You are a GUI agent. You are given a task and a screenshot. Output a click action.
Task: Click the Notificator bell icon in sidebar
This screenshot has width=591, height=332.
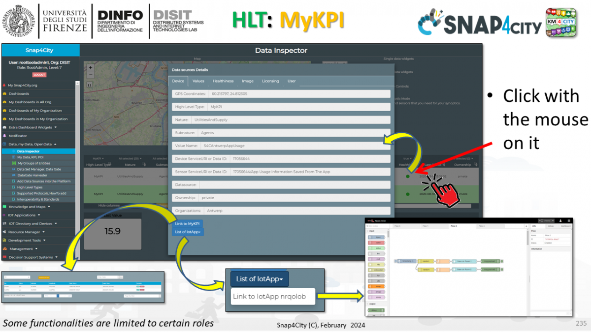4,136
